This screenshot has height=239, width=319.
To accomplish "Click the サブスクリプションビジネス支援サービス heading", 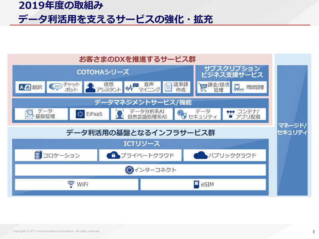I will click(232, 72).
